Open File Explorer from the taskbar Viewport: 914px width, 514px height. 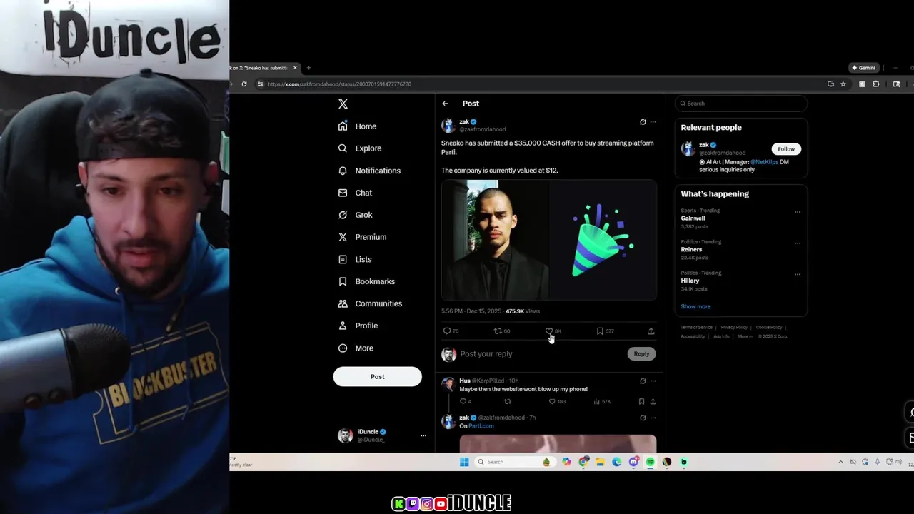(x=601, y=462)
